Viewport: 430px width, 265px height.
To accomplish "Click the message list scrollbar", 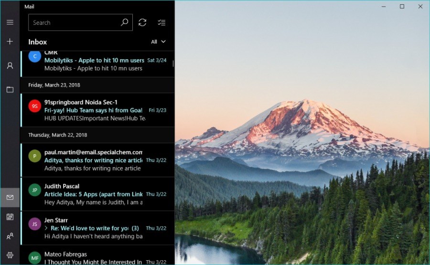I will coord(173,64).
